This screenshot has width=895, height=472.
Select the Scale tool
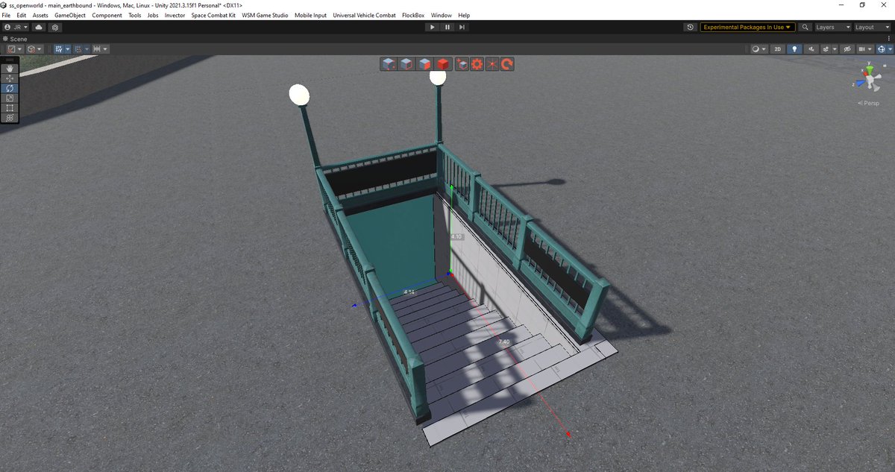pos(10,98)
